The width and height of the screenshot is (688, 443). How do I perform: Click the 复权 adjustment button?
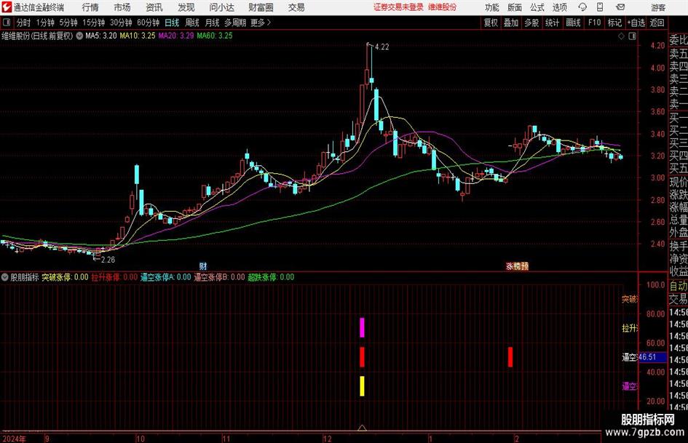491,23
